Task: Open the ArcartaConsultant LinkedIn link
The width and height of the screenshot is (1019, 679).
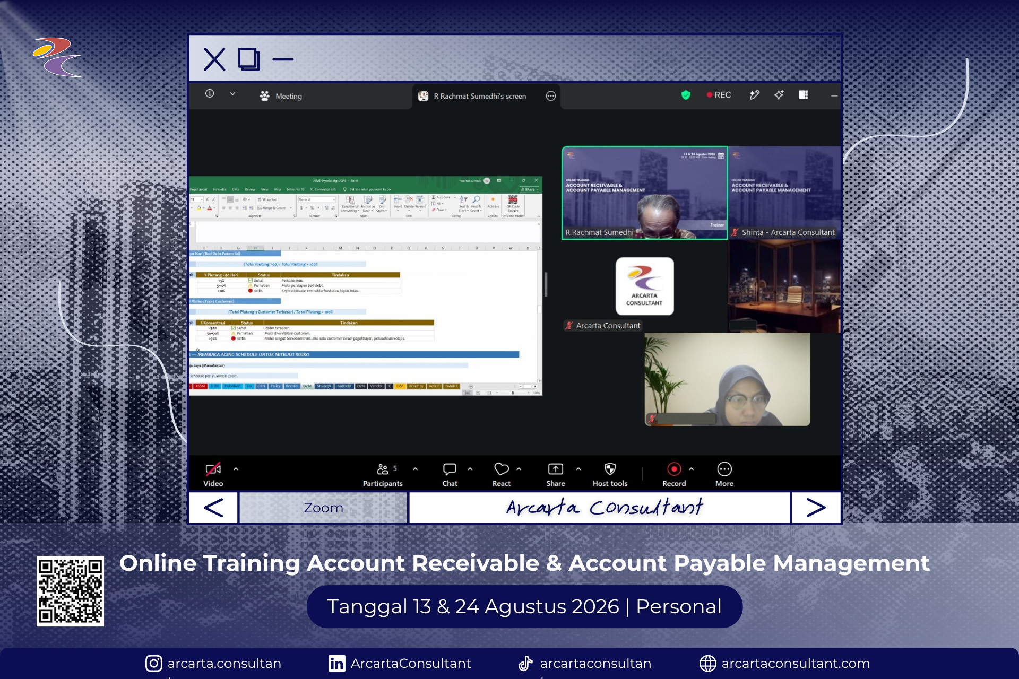Action: tap(400, 664)
